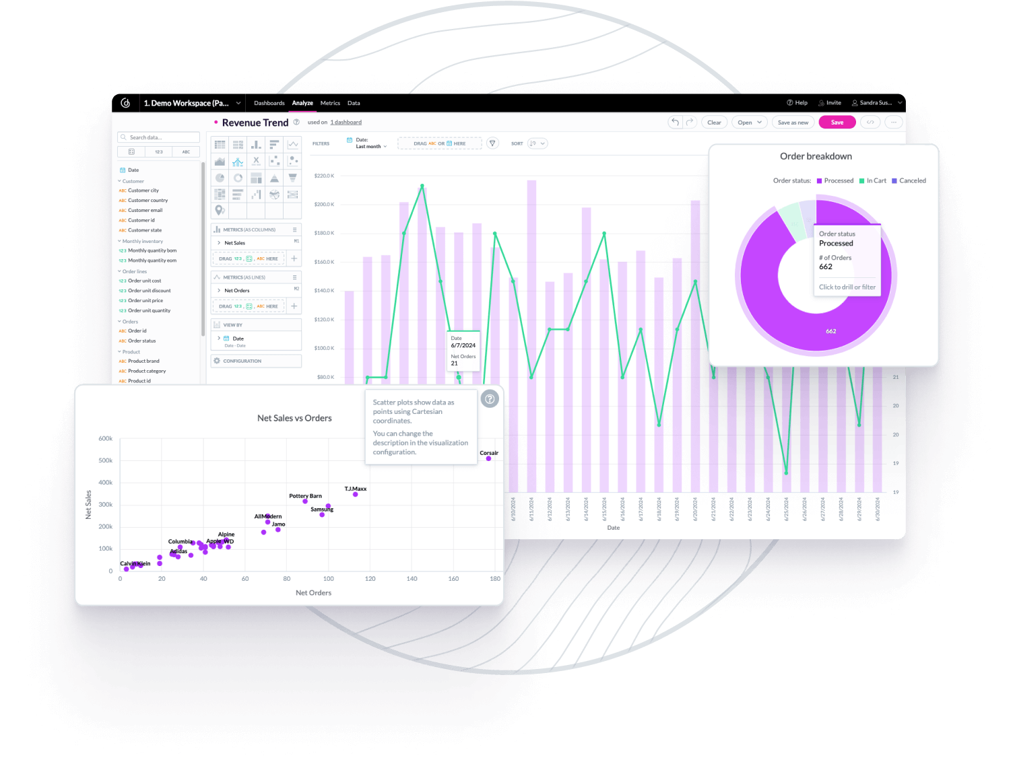Select the Scatter plot visualization icon
The height and width of the screenshot is (772, 1013).
point(274,161)
